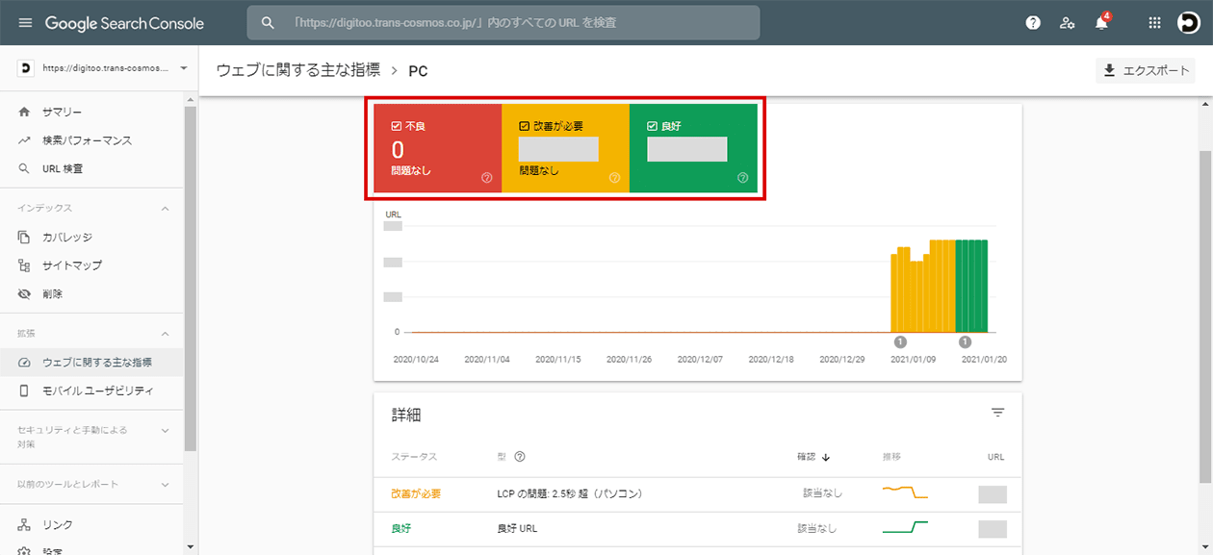Viewport: 1213px width, 555px height.
Task: Click the URL column header in table
Action: (x=996, y=457)
